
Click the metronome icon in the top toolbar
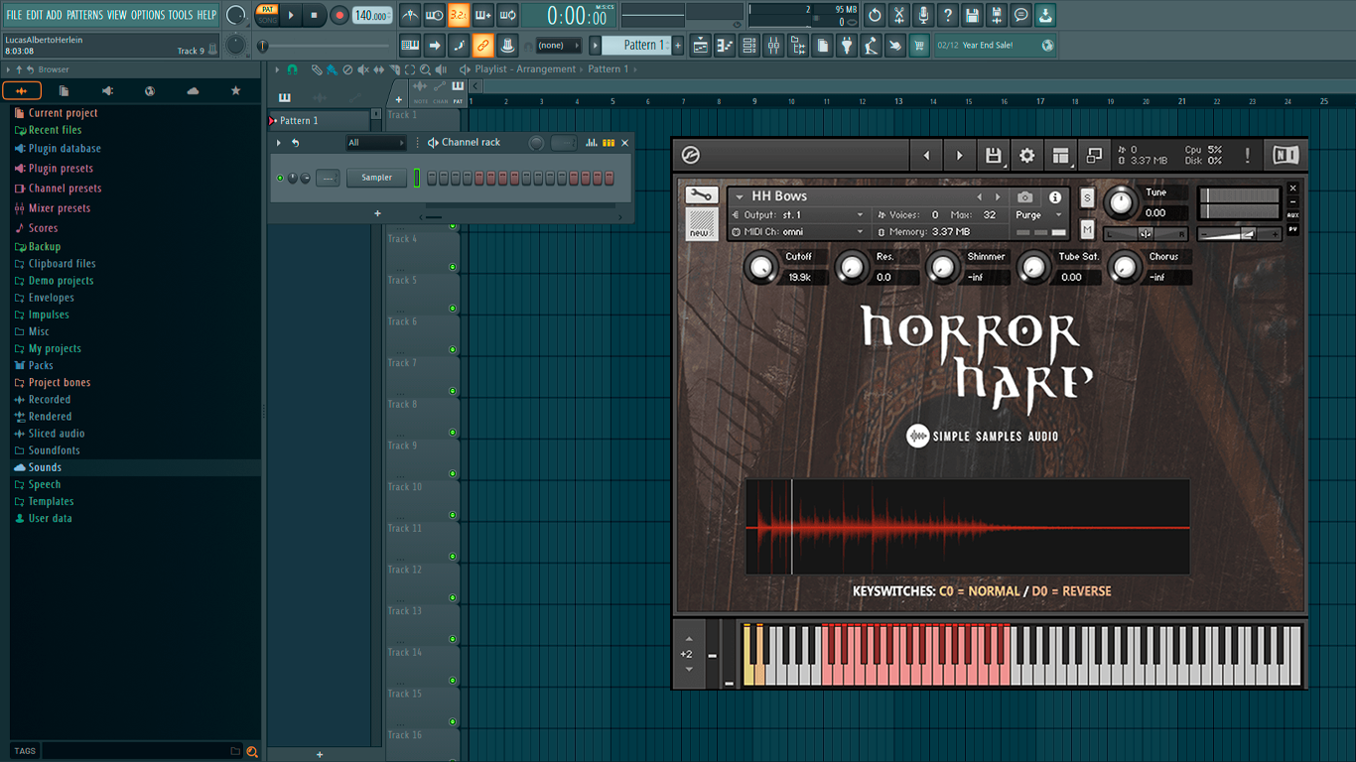click(410, 15)
